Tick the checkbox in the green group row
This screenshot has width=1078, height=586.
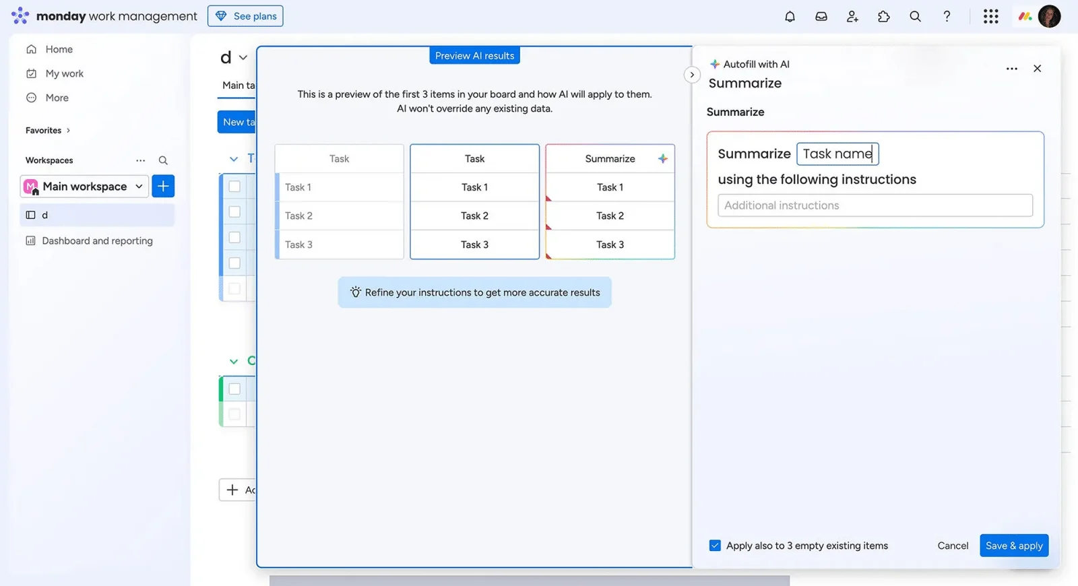pyautogui.click(x=234, y=389)
